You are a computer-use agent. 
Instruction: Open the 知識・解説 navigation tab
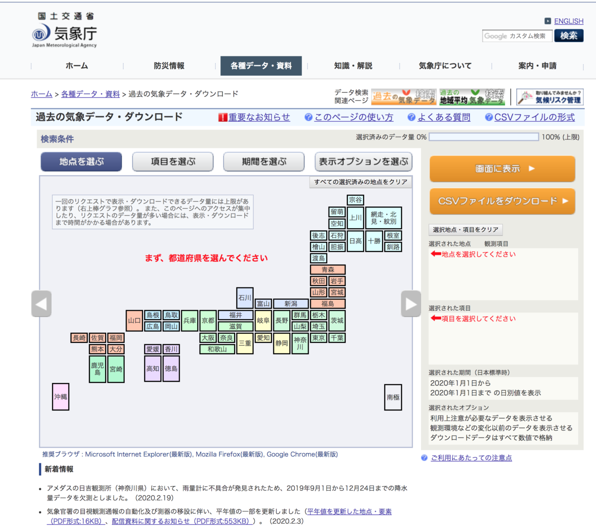[x=353, y=66]
